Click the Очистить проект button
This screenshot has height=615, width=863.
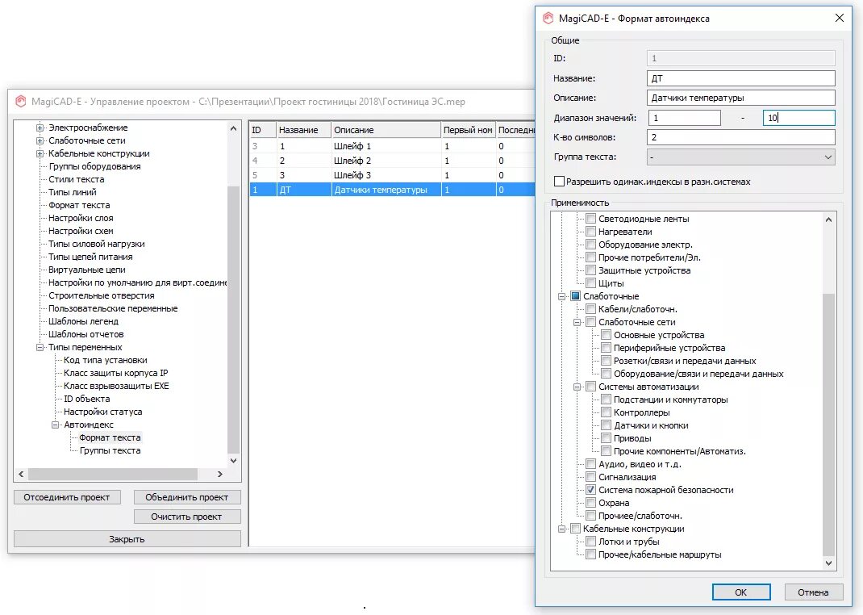pyautogui.click(x=186, y=517)
